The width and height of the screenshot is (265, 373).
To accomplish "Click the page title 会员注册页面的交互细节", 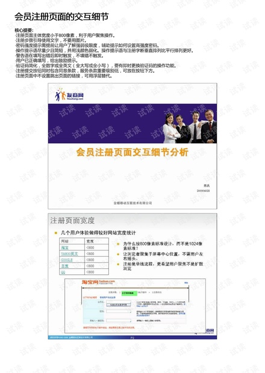I will 61,16.
